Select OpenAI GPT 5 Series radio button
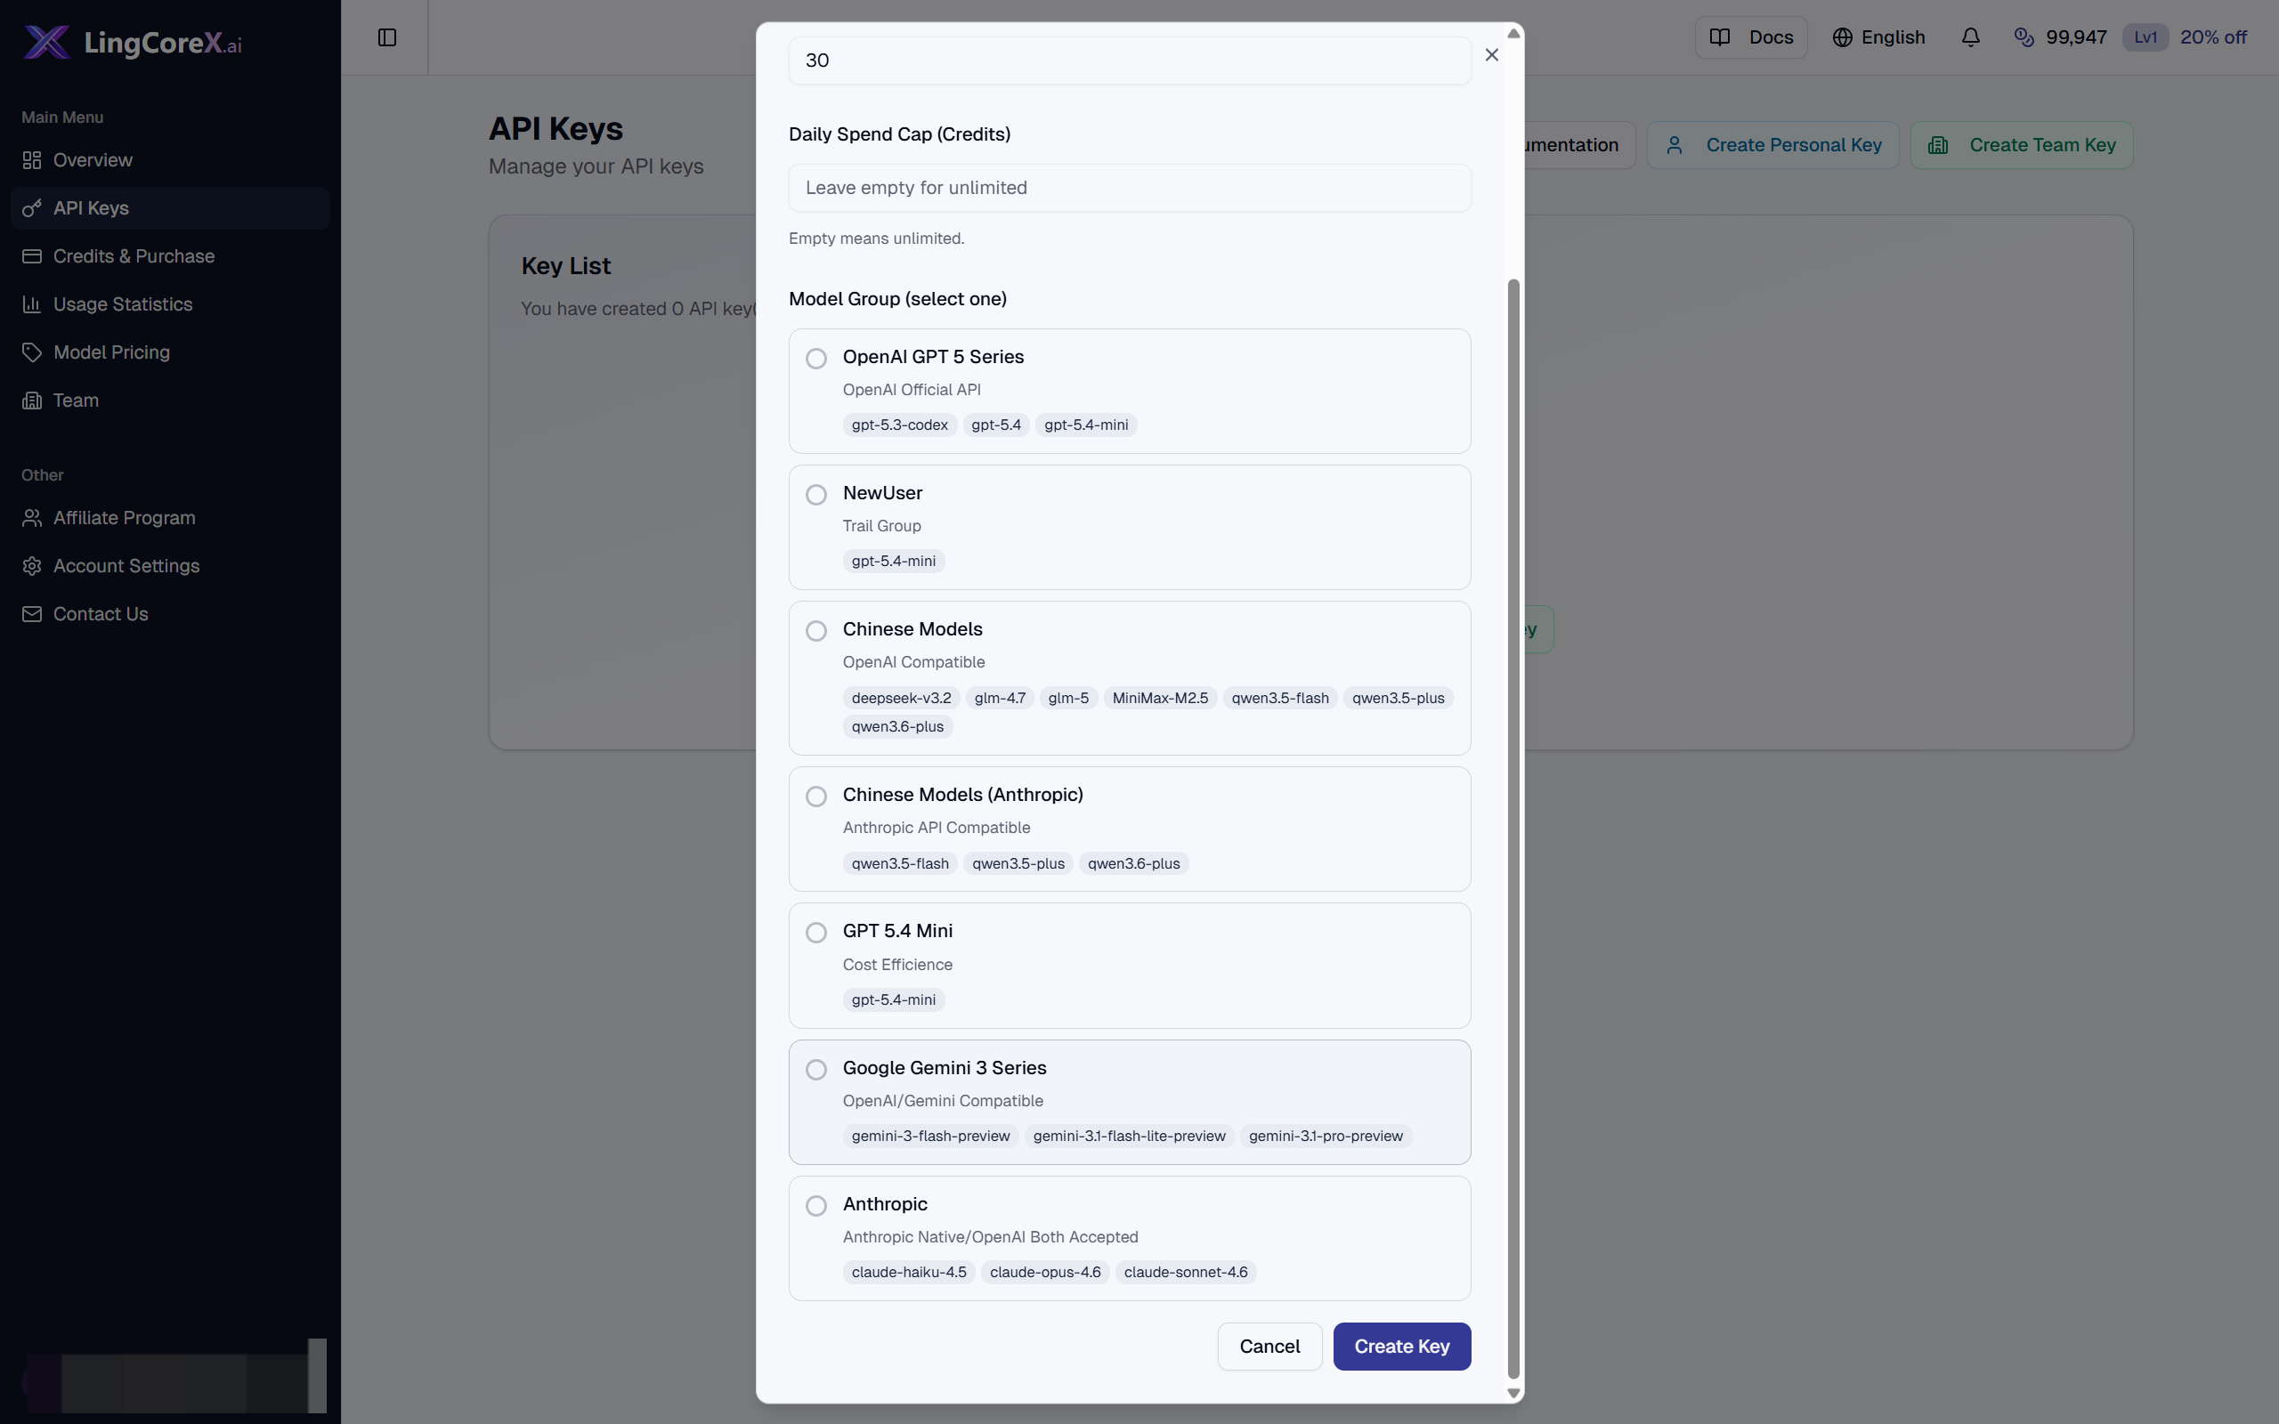This screenshot has width=2279, height=1424. (816, 359)
